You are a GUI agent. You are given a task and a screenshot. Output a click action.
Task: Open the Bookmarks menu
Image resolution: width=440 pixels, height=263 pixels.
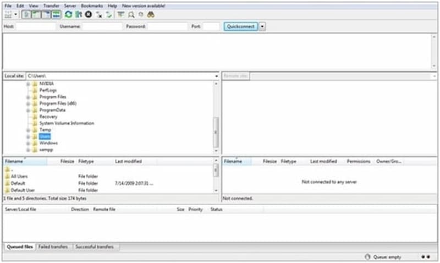coord(92,6)
